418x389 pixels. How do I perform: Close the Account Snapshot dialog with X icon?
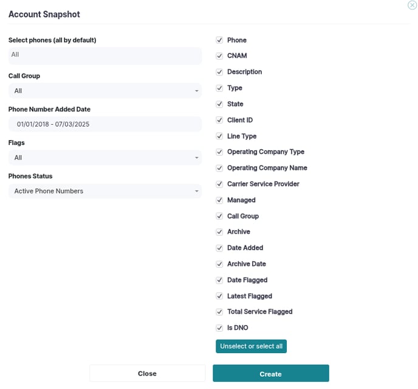point(412,5)
